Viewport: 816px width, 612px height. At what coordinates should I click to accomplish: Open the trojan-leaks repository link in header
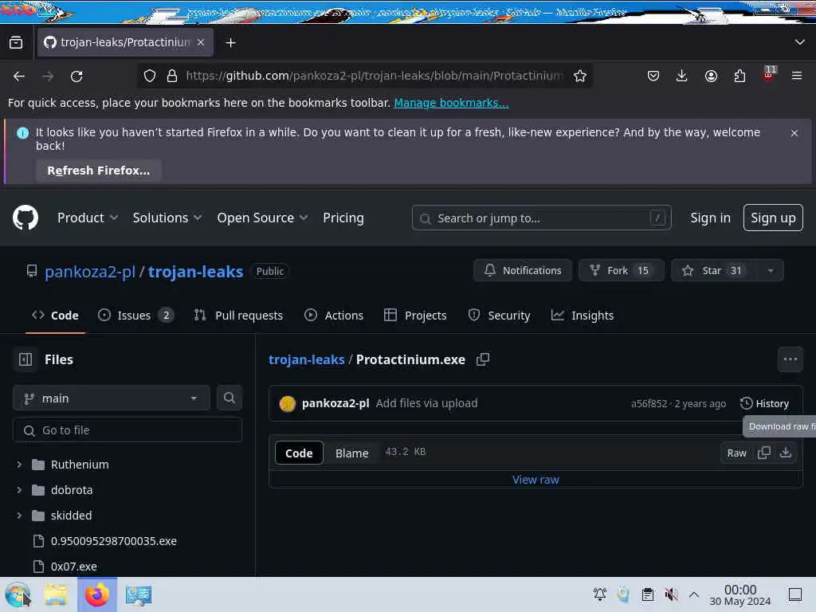[x=196, y=272]
